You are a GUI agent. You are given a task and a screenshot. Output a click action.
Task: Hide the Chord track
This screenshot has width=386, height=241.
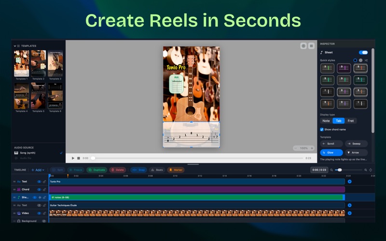[39, 189]
